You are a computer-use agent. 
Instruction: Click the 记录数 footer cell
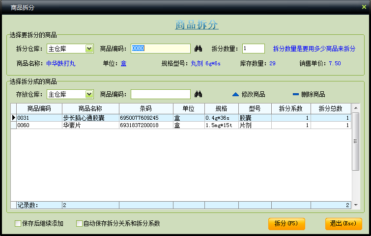[x=39, y=205]
